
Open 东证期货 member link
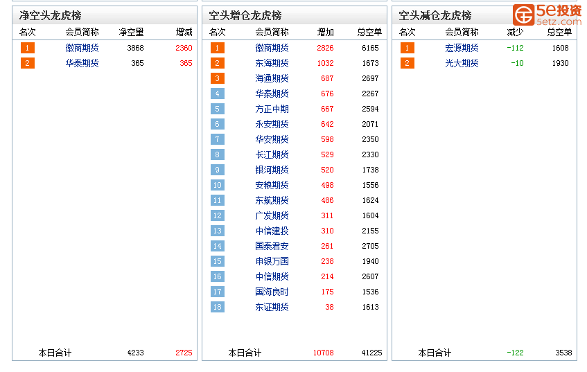click(272, 308)
